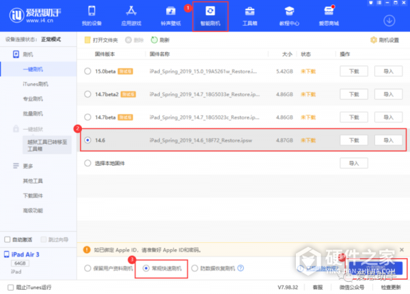Click the download manager arrow icon
The height and width of the screenshot is (294, 410).
(389, 20)
